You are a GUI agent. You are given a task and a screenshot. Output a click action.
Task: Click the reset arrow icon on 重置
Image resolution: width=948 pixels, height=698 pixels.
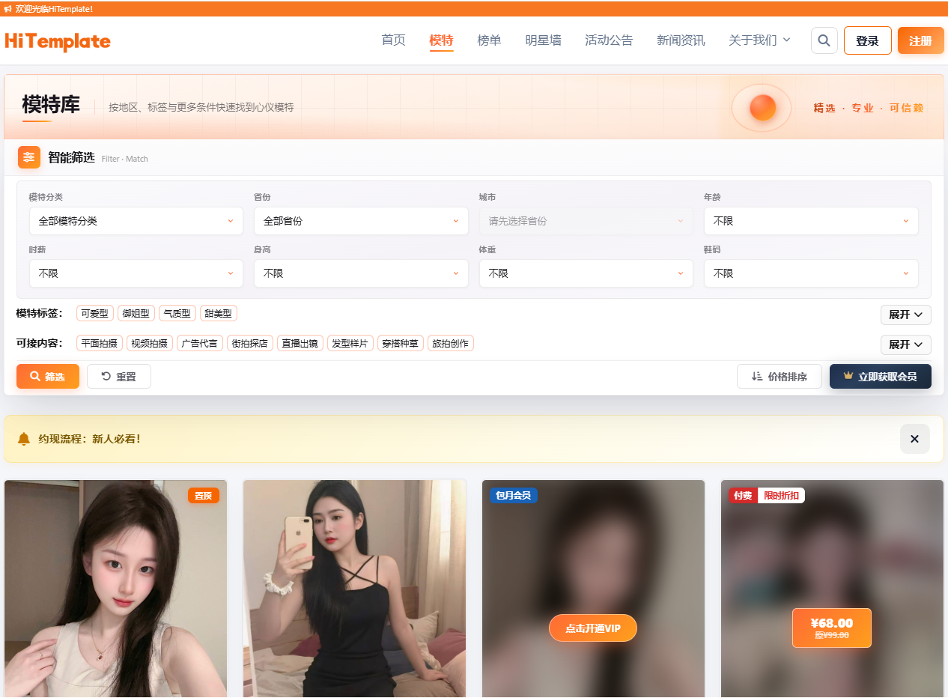[104, 376]
